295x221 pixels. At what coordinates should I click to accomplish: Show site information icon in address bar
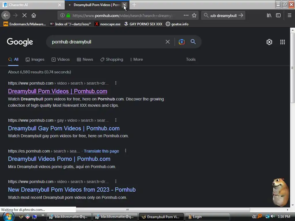(63, 16)
